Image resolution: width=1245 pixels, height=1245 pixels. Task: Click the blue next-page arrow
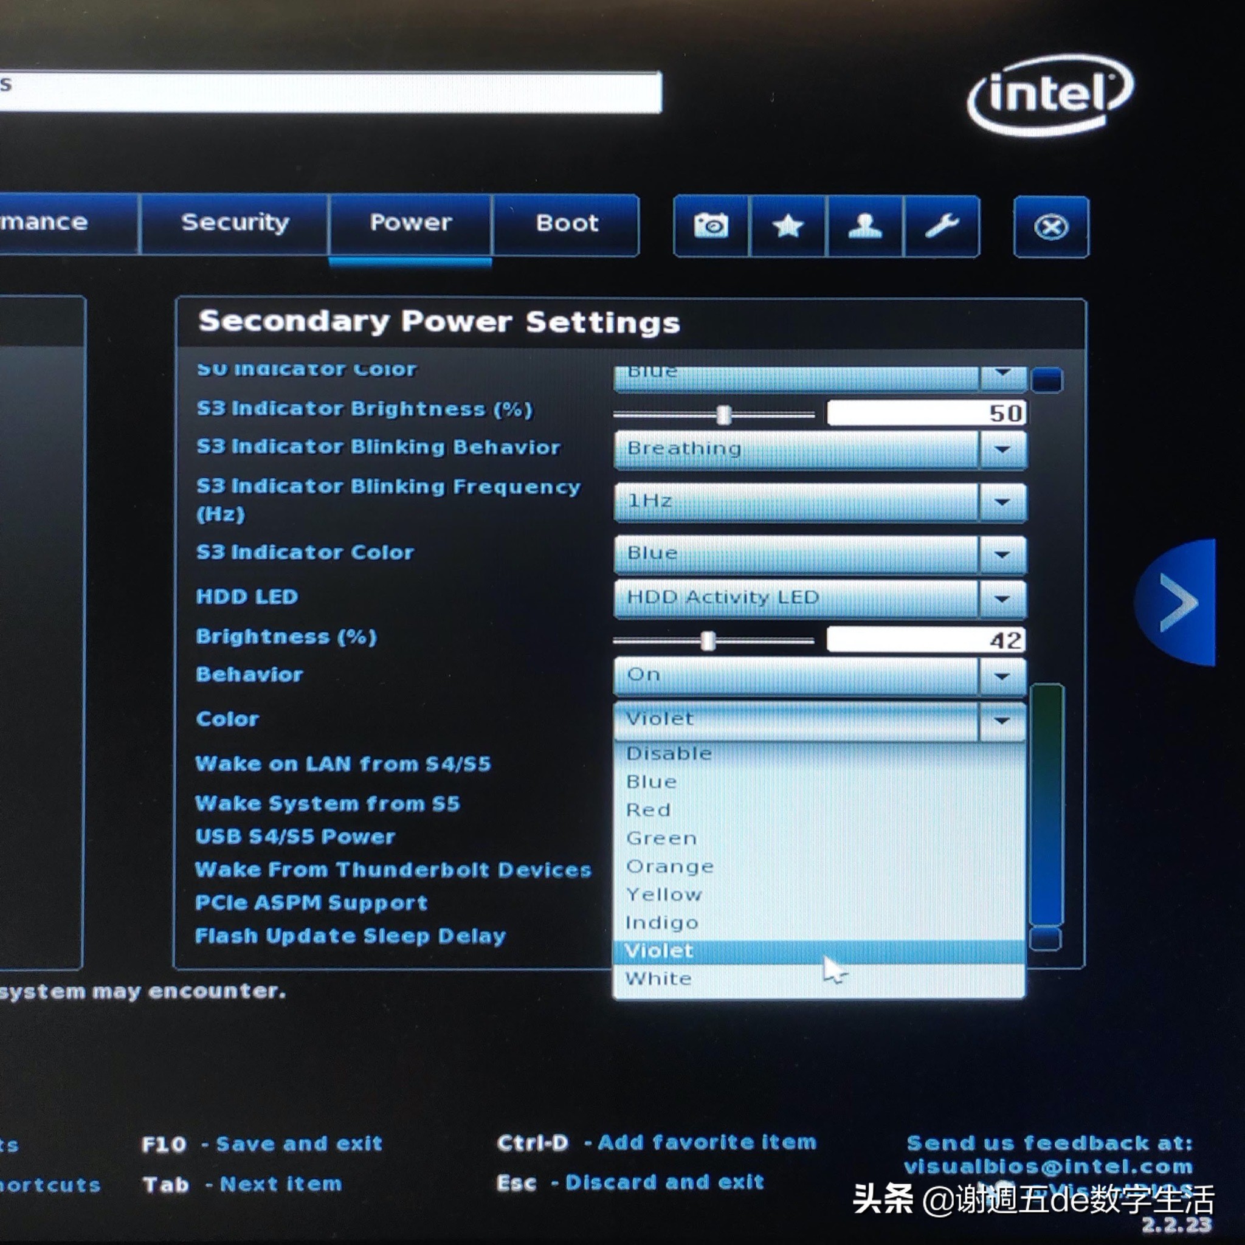[1177, 602]
